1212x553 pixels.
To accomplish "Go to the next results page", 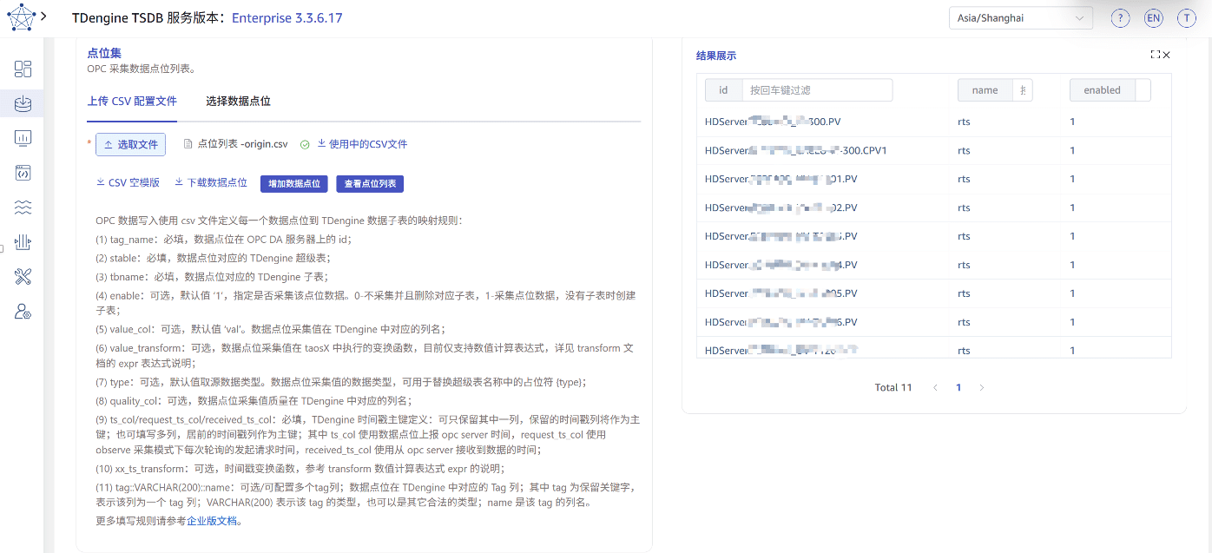I will 982,388.
